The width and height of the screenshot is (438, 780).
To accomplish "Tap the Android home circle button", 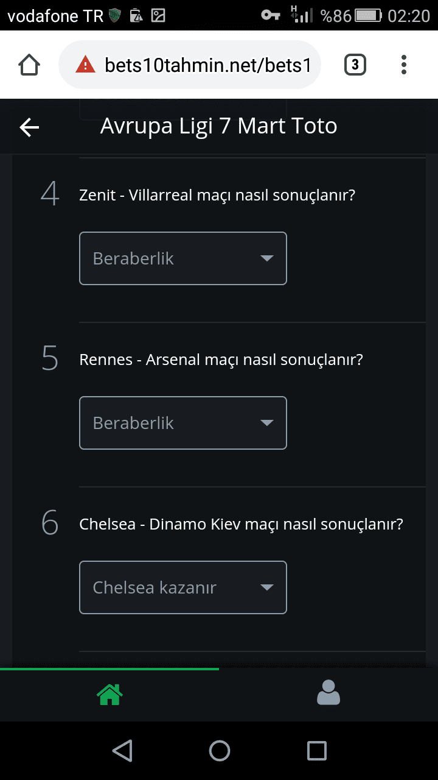I will tap(220, 750).
